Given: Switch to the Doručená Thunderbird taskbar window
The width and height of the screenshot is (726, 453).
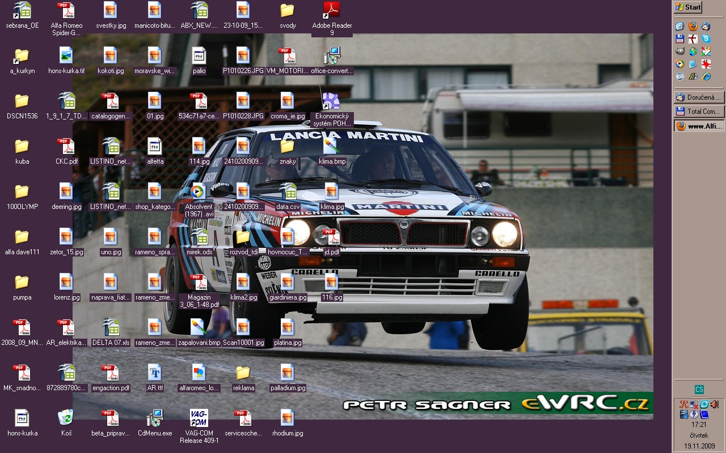Looking at the screenshot, I should (699, 97).
